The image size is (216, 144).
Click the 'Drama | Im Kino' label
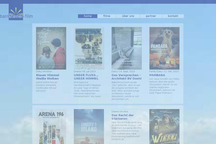(x=120, y=112)
